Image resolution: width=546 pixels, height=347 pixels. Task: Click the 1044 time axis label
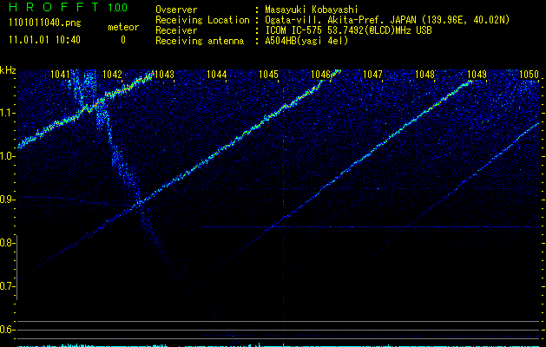point(217,74)
